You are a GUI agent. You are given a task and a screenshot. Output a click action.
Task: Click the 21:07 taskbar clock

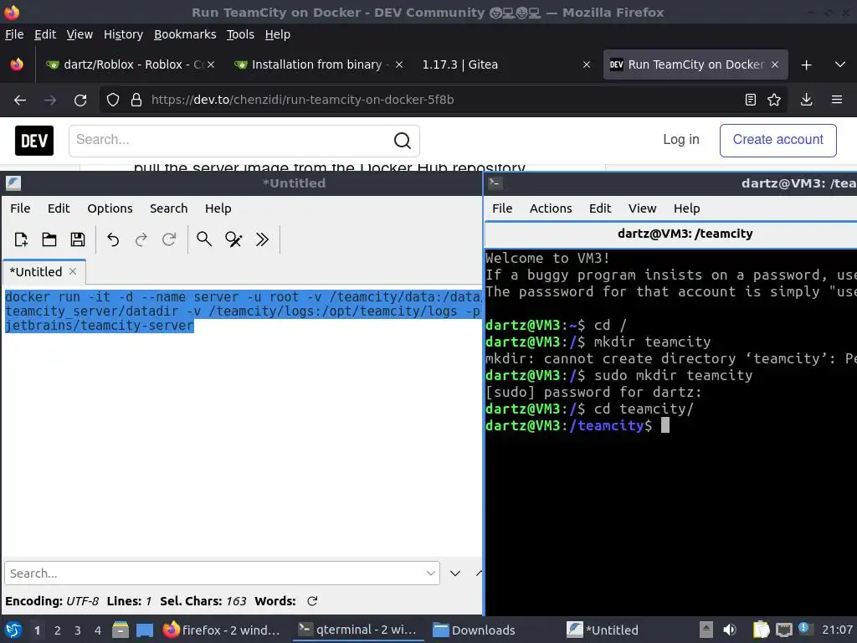[x=837, y=630]
